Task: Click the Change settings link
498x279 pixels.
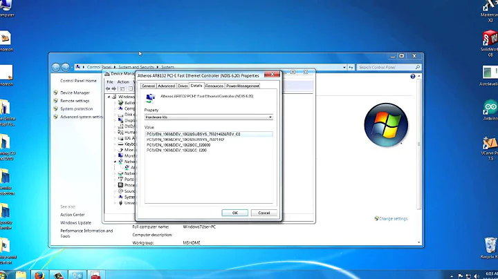Action: tap(393, 219)
